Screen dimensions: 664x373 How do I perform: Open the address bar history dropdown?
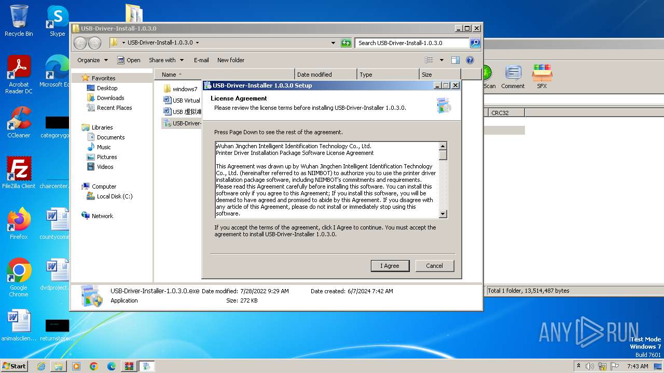point(333,43)
